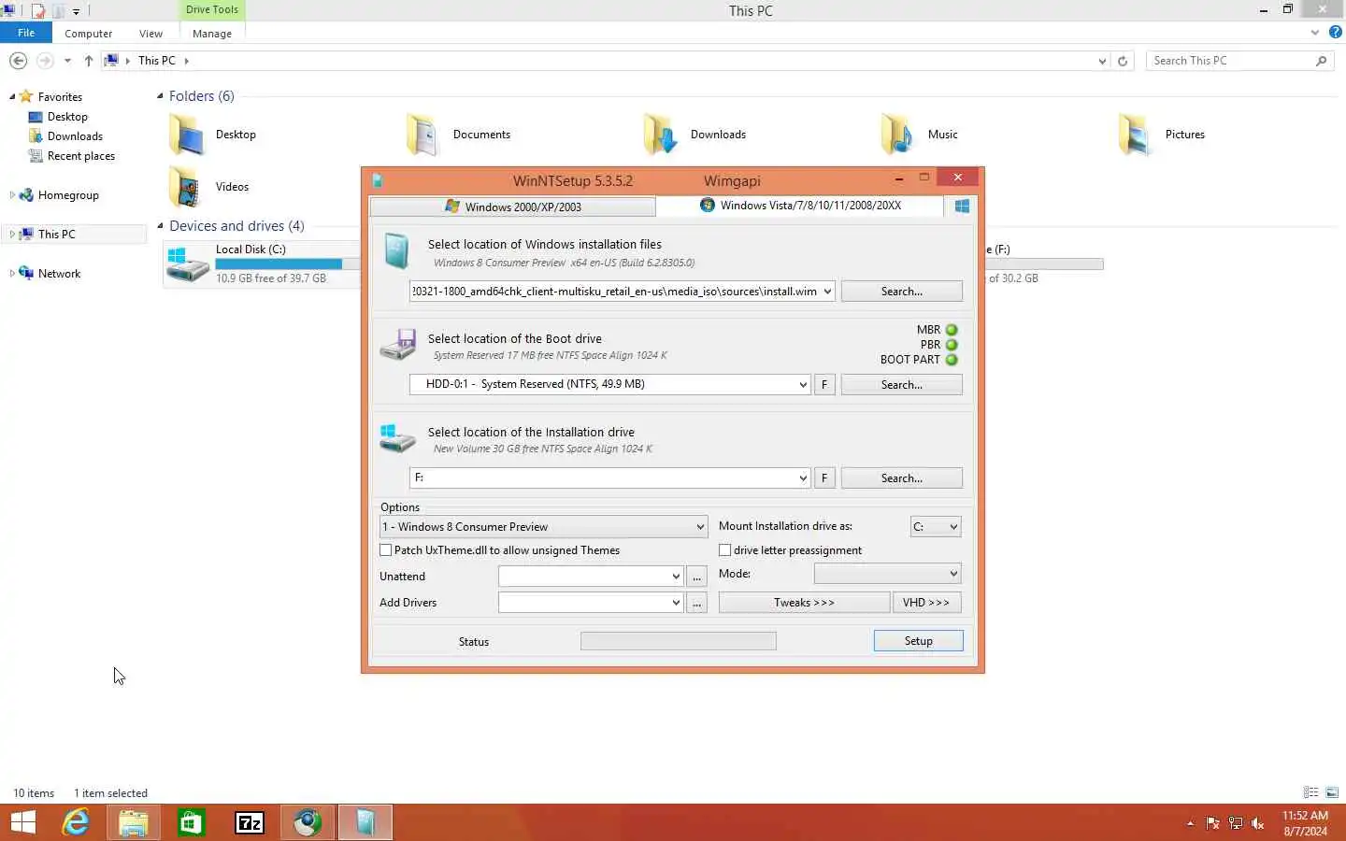Screen dimensions: 1346x841
Task: Open the Mount Installation drive letter dropdown
Action: pyautogui.click(x=936, y=527)
